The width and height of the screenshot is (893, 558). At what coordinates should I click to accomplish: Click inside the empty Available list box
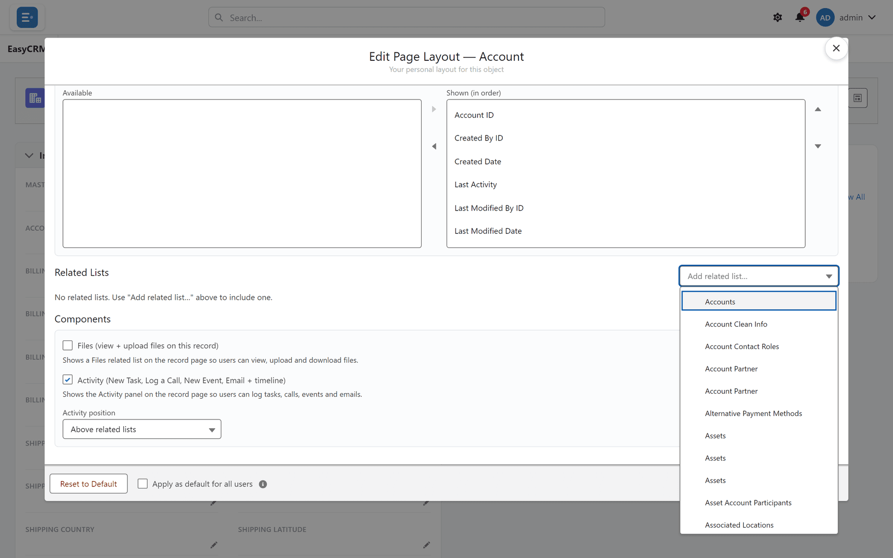[x=242, y=173]
